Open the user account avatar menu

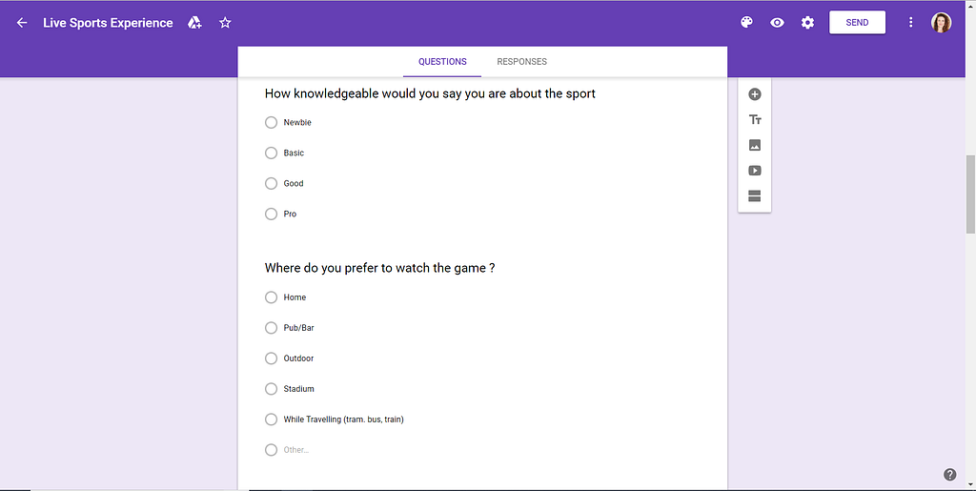pyautogui.click(x=941, y=23)
